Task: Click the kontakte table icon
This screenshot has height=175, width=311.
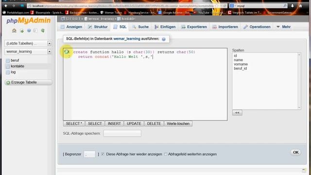Action: pos(8,66)
